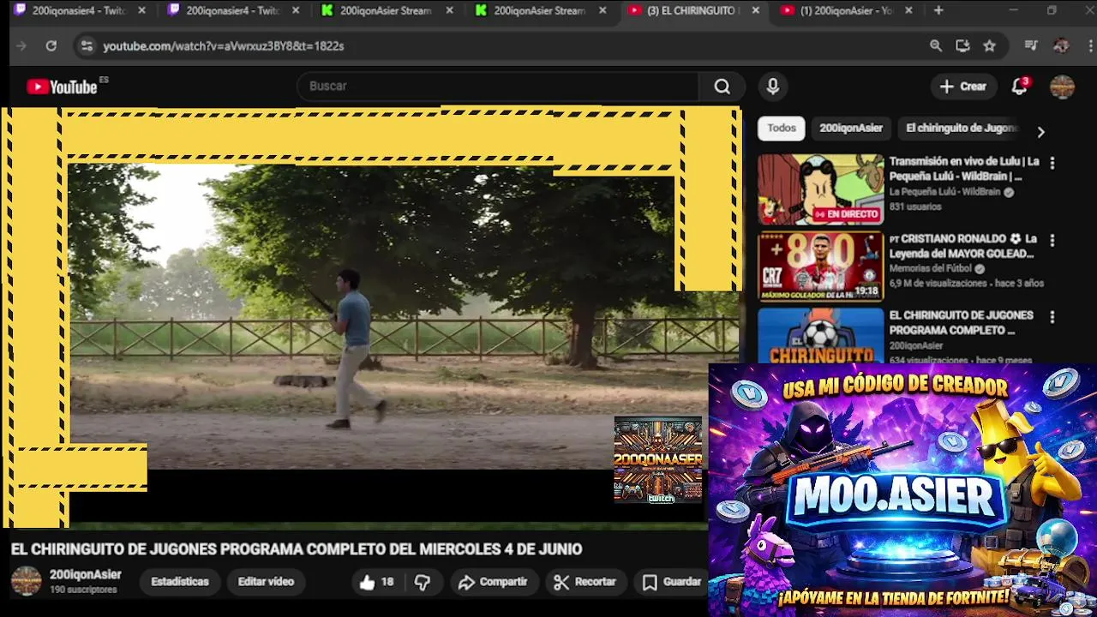Click the Guardar save button

tap(672, 583)
